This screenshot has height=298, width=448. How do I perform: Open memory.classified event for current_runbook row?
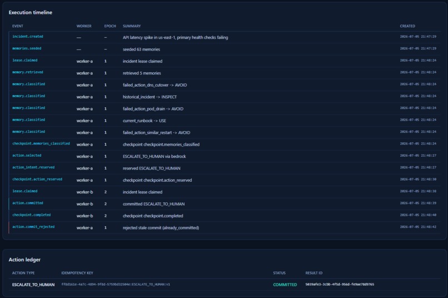coord(28,120)
